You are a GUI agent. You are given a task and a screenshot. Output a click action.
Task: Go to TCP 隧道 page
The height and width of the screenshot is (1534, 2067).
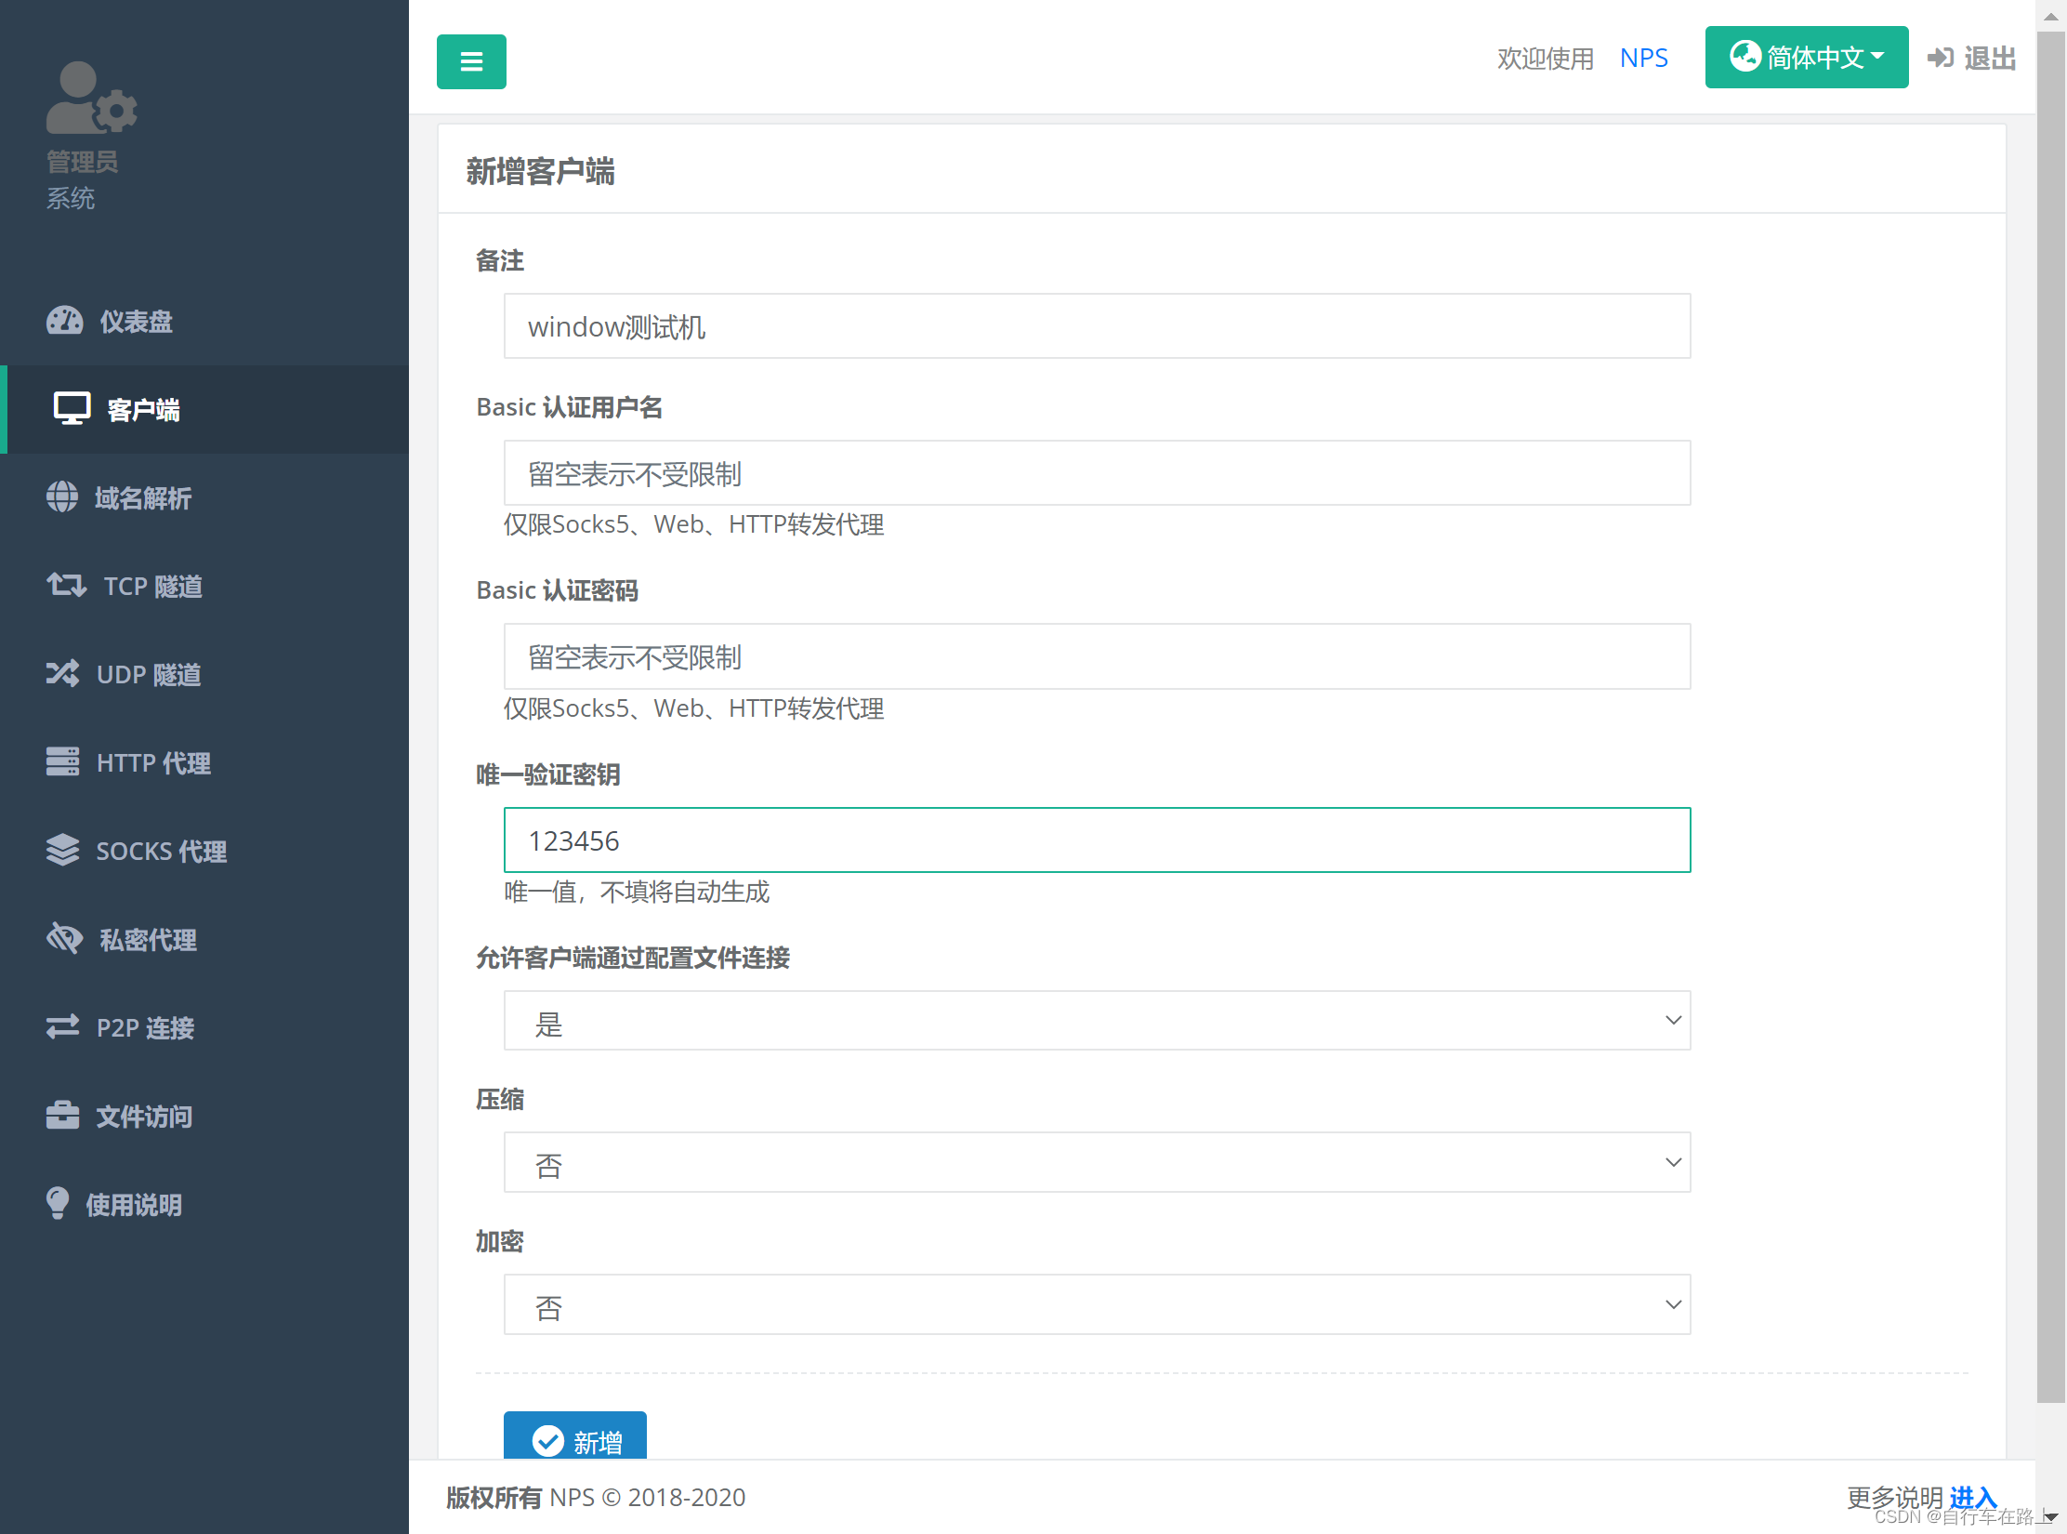(x=204, y=586)
